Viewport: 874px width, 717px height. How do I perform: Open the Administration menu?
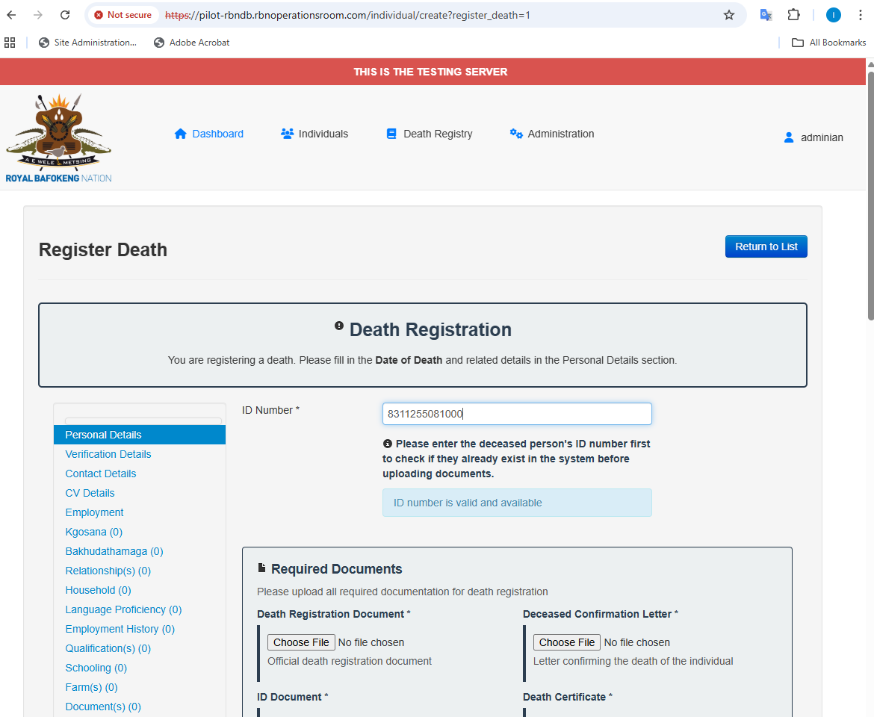[552, 134]
